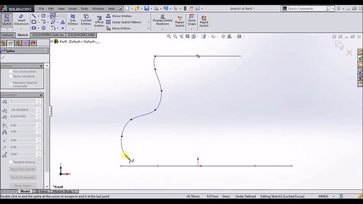Select the Smart Dimension tool

tap(21, 20)
